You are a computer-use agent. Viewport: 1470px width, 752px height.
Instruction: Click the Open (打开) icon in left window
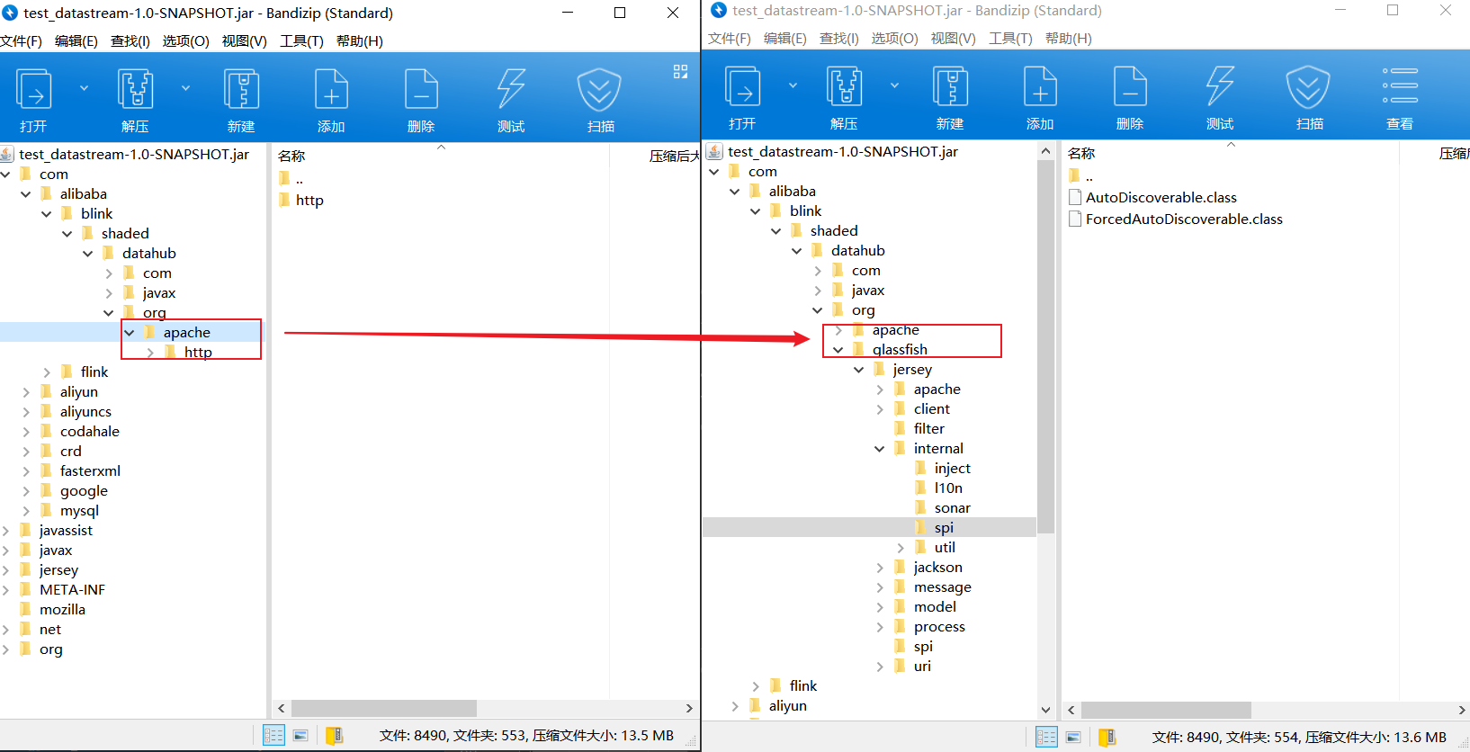34,90
